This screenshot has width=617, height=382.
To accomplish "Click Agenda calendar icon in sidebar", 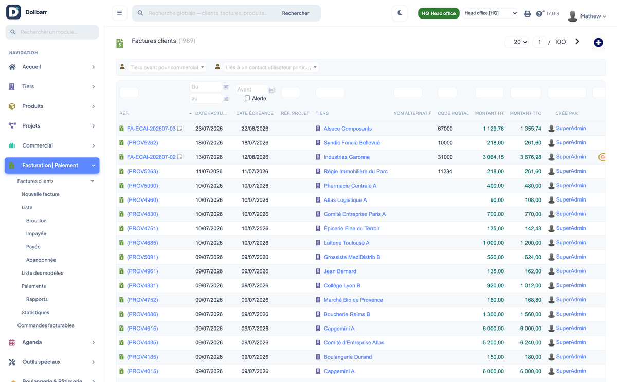I will click(12, 342).
